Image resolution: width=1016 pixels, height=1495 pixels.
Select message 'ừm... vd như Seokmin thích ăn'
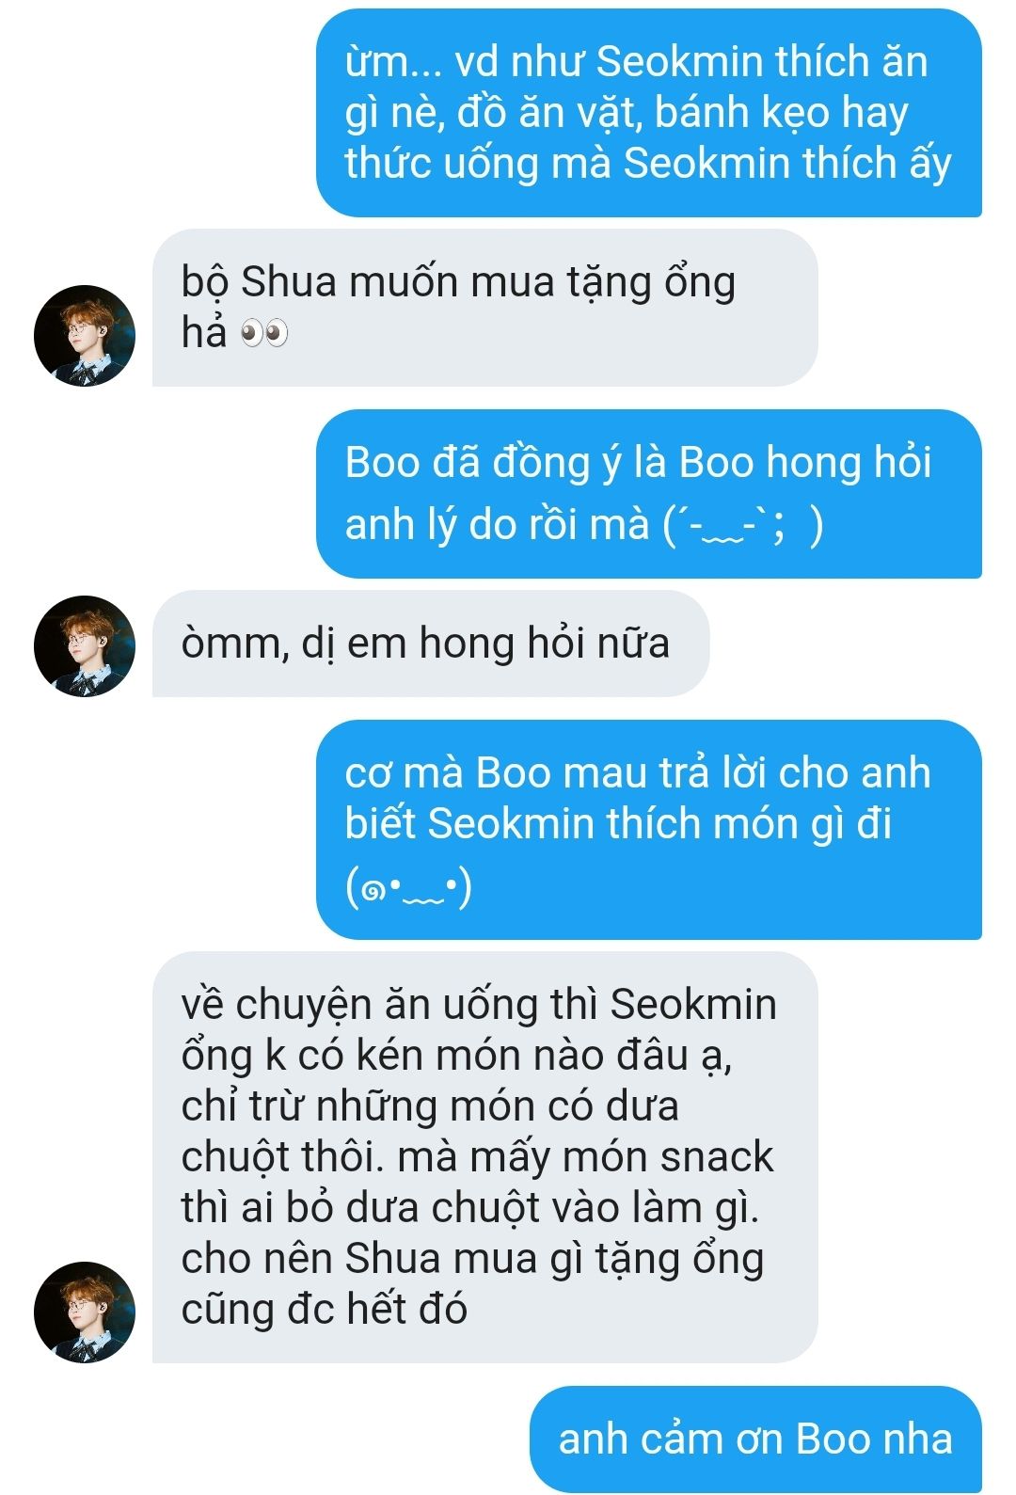point(649,113)
